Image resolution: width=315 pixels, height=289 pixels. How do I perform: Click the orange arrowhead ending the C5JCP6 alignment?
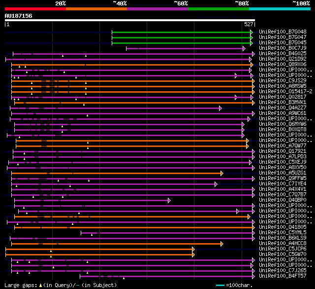[x=193, y=250]
